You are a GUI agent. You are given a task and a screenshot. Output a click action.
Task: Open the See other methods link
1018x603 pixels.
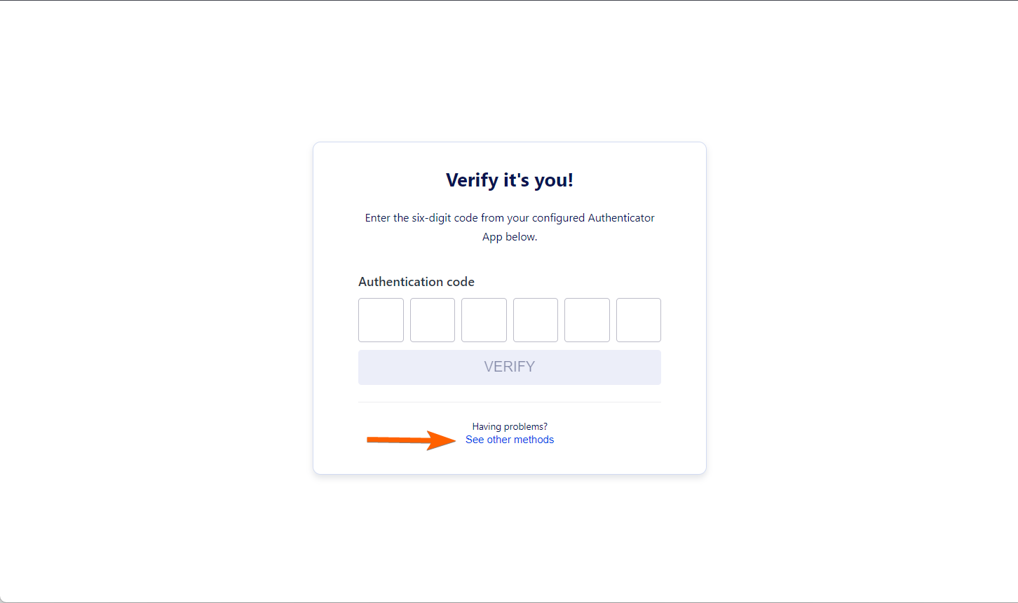click(x=510, y=440)
